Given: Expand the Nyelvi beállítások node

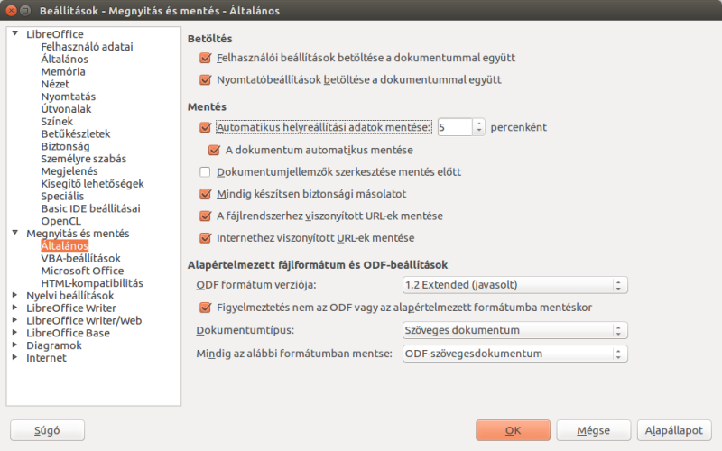Looking at the screenshot, I should coord(15,295).
